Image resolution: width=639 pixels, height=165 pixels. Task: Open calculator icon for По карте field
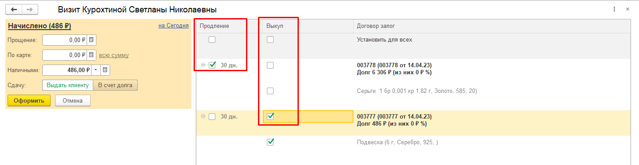(91, 55)
